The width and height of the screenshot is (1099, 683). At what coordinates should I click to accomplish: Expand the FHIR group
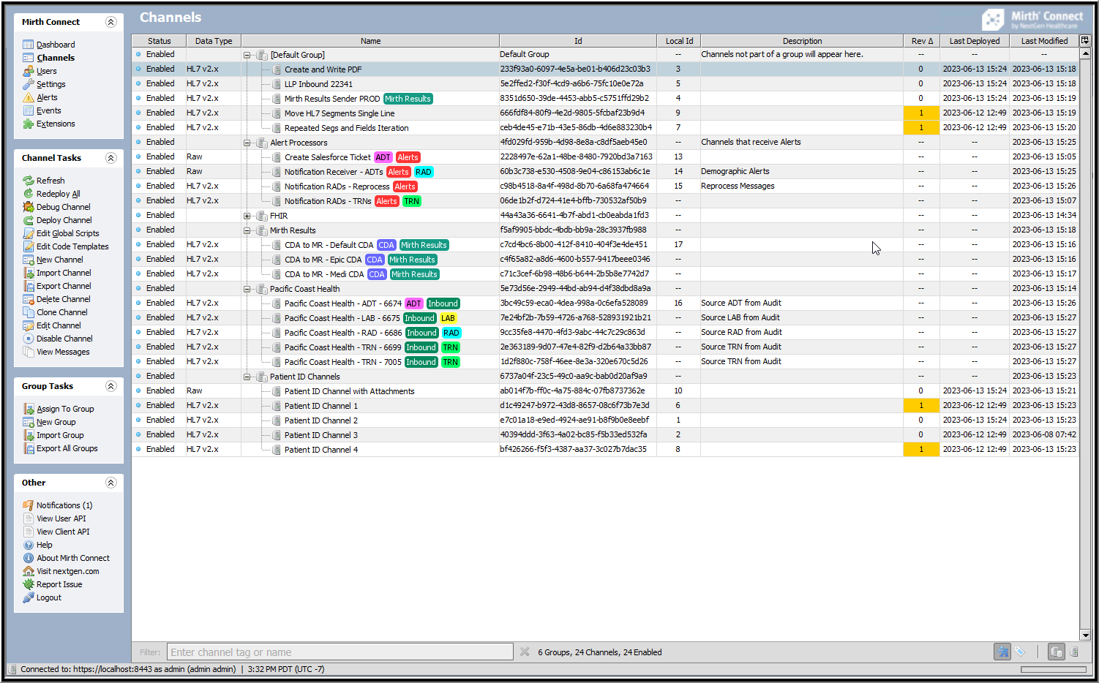(247, 216)
